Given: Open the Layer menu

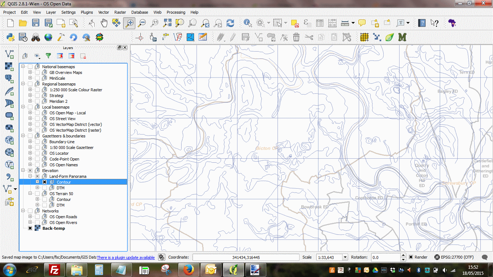Looking at the screenshot, I should (51, 12).
